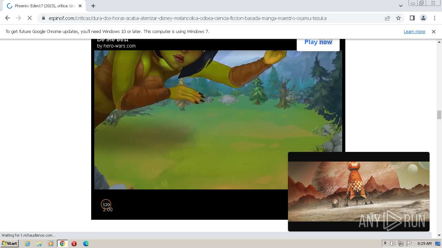This screenshot has width=442, height=248.
Task: Open the Chrome three-dot menu
Action: pos(434,18)
